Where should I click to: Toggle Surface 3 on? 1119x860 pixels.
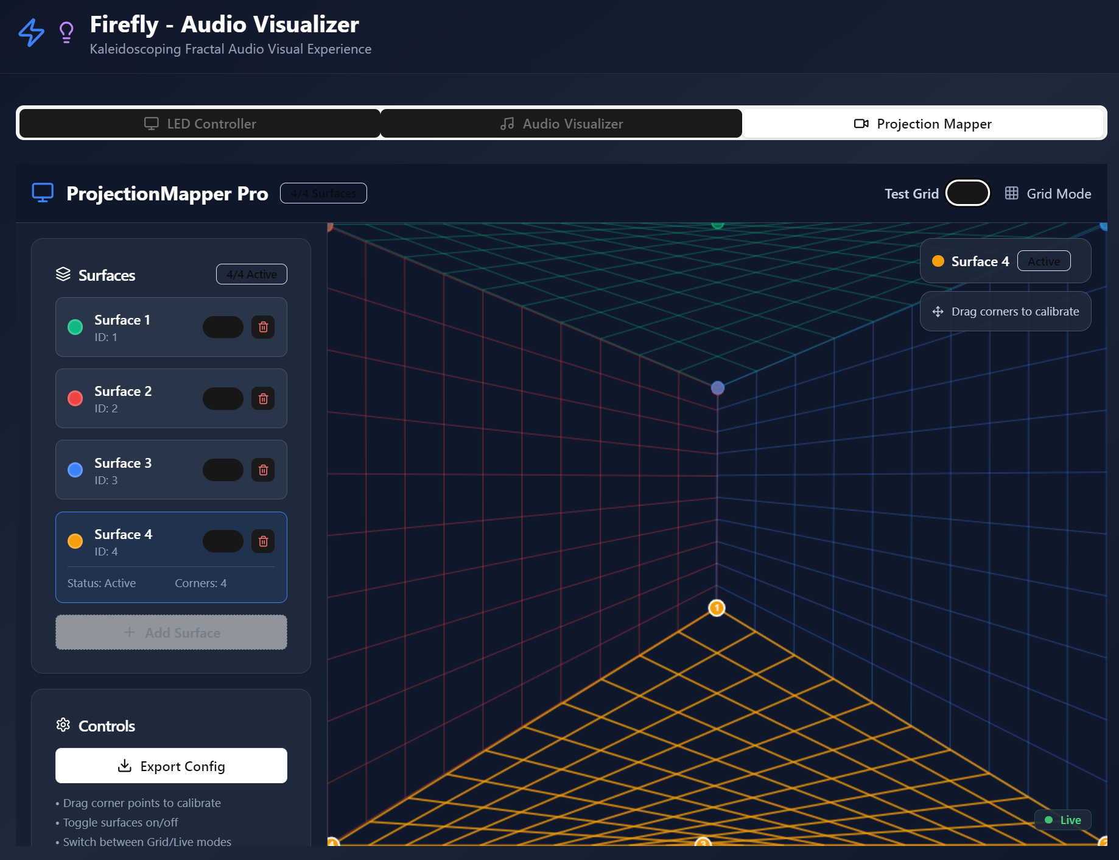pos(223,470)
